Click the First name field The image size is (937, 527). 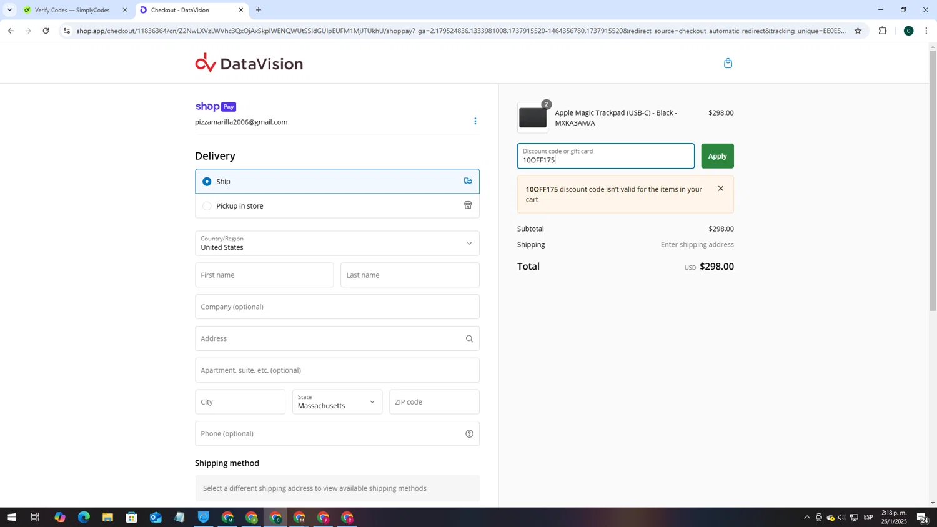[x=264, y=275]
